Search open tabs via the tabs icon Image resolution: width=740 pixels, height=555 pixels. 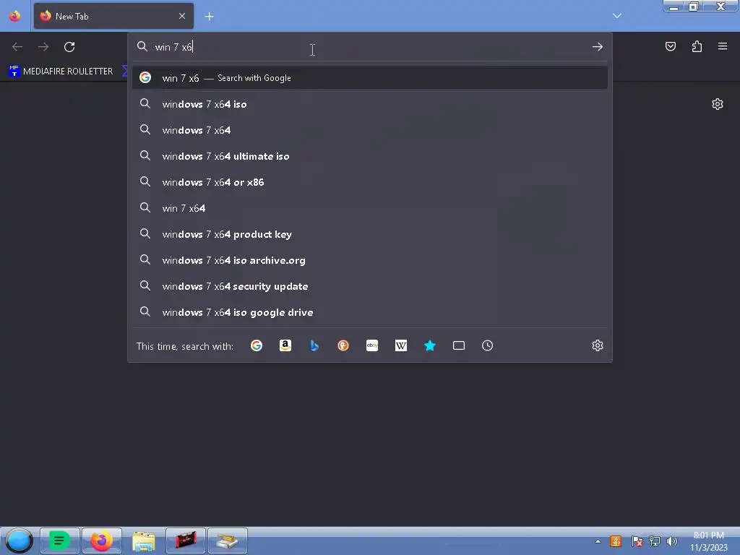click(x=459, y=345)
